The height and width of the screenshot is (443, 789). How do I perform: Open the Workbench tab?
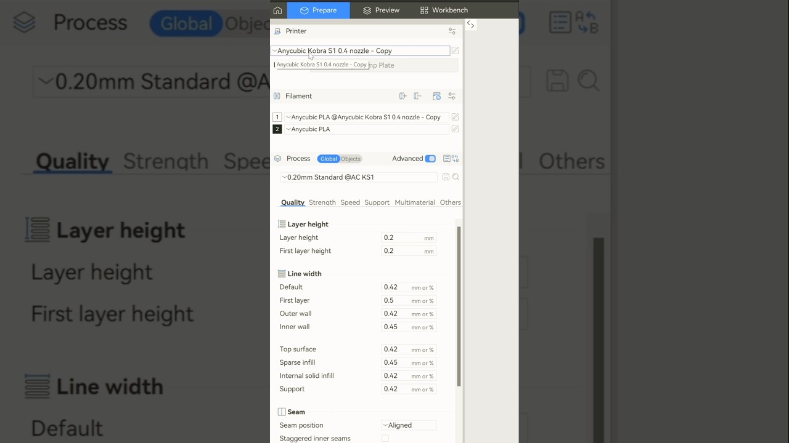[444, 10]
